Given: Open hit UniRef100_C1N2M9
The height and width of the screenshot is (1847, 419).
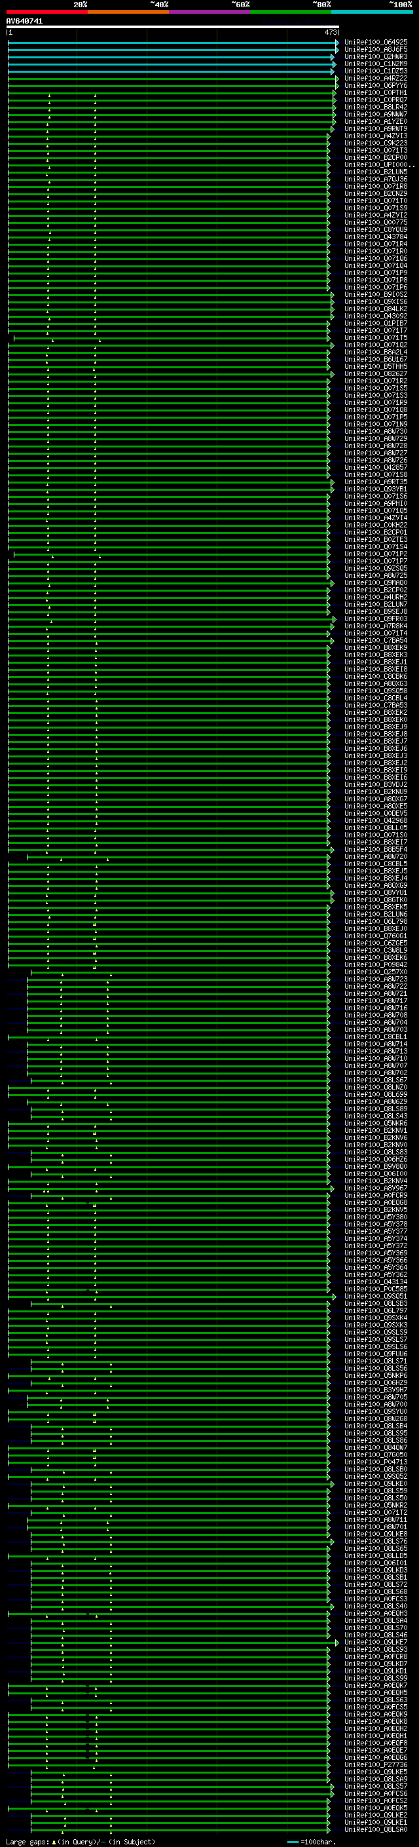Looking at the screenshot, I should tap(376, 64).
